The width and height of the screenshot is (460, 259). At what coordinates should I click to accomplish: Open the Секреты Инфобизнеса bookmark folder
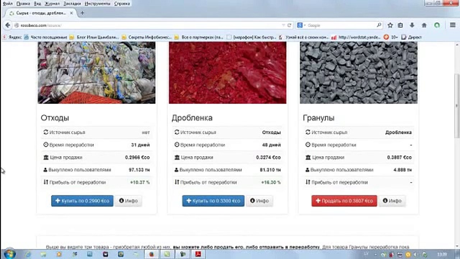click(x=147, y=37)
